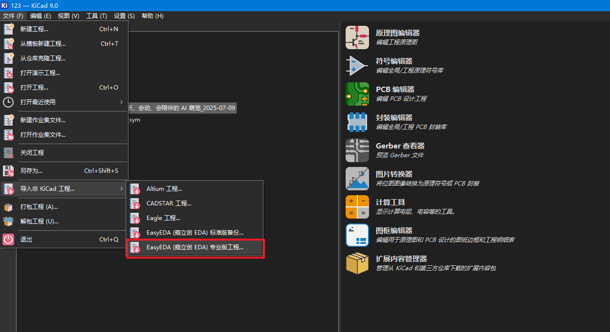The width and height of the screenshot is (610, 332).
Task: Open the Calculator Tools (计算工具) icon
Action: point(357,207)
